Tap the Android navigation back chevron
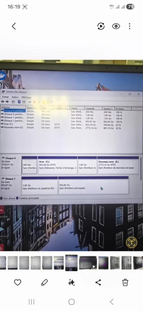This screenshot has height=311, width=143. click(x=112, y=302)
